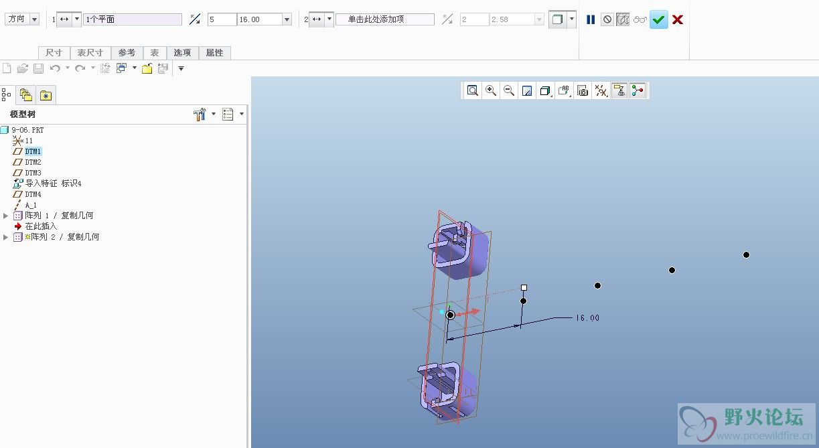This screenshot has width=819, height=448.
Task: Flip the first direction
Action: (x=195, y=19)
